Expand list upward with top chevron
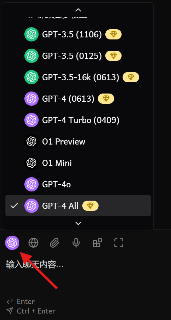This screenshot has width=171, height=320. point(78,10)
